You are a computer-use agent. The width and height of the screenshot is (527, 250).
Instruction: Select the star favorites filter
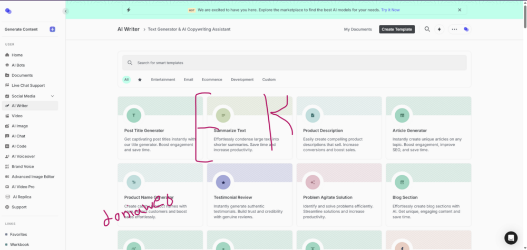140,80
